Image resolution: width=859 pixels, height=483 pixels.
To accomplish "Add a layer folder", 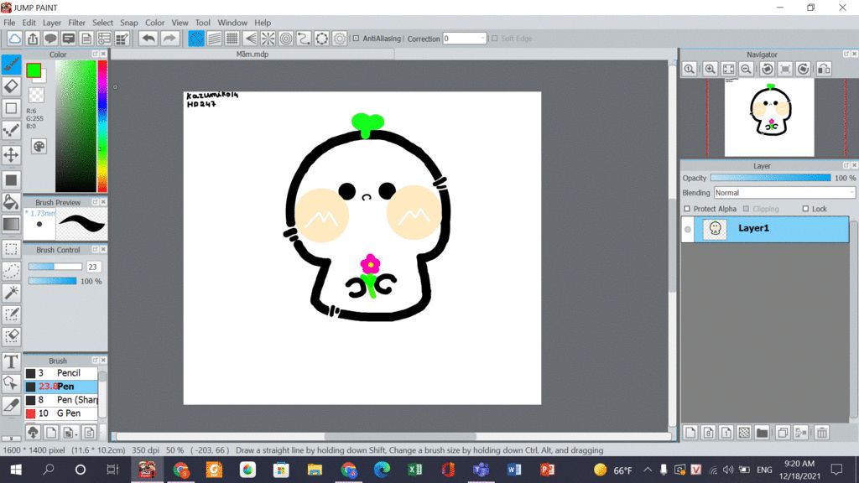I will pos(762,433).
